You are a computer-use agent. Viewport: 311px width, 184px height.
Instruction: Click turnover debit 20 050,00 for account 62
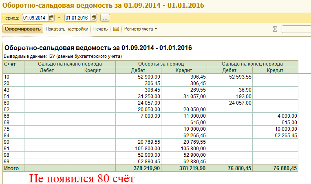[138, 110]
